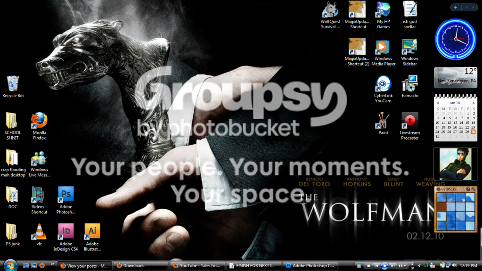482x271 pixels.
Task: Restore media player from taskbar toolbar
Action: coord(412,267)
